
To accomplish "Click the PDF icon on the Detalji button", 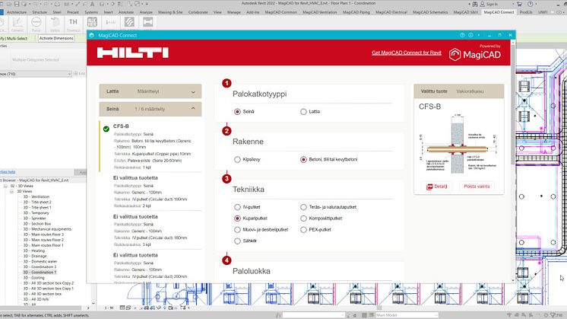I will (x=429, y=187).
